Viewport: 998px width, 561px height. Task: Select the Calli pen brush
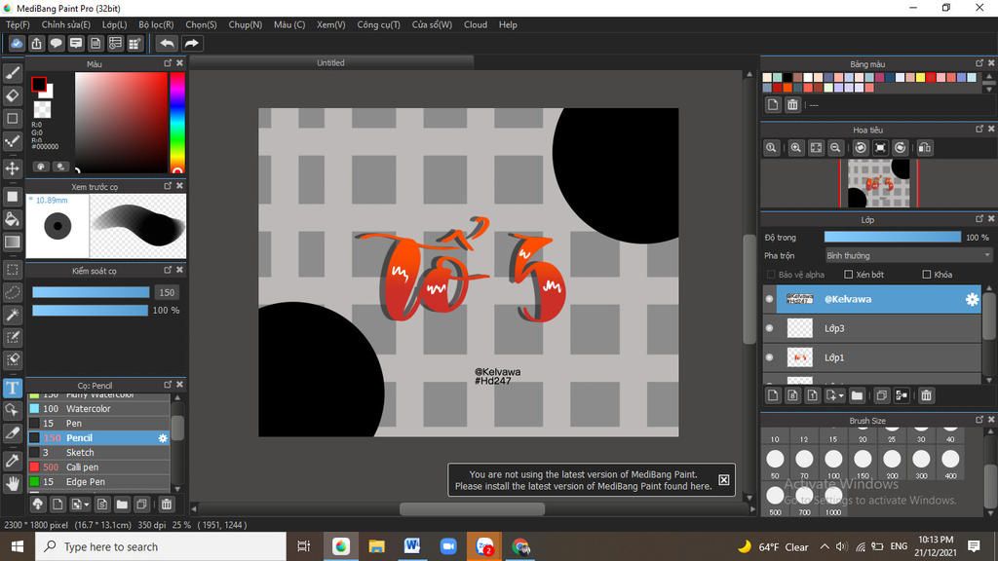click(x=98, y=467)
